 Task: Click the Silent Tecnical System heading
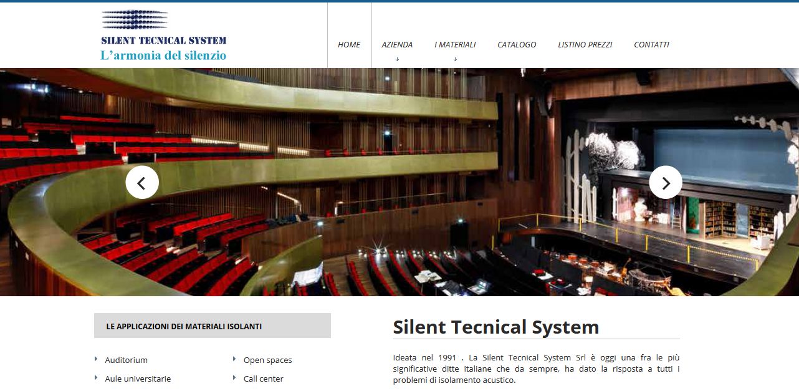point(496,327)
